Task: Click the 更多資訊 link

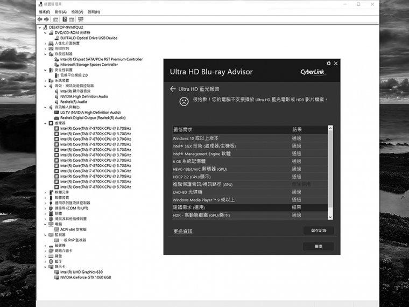Action: (182, 231)
